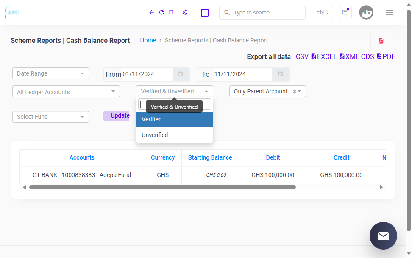Open the Only Parent Account dropdown arrow

299,91
